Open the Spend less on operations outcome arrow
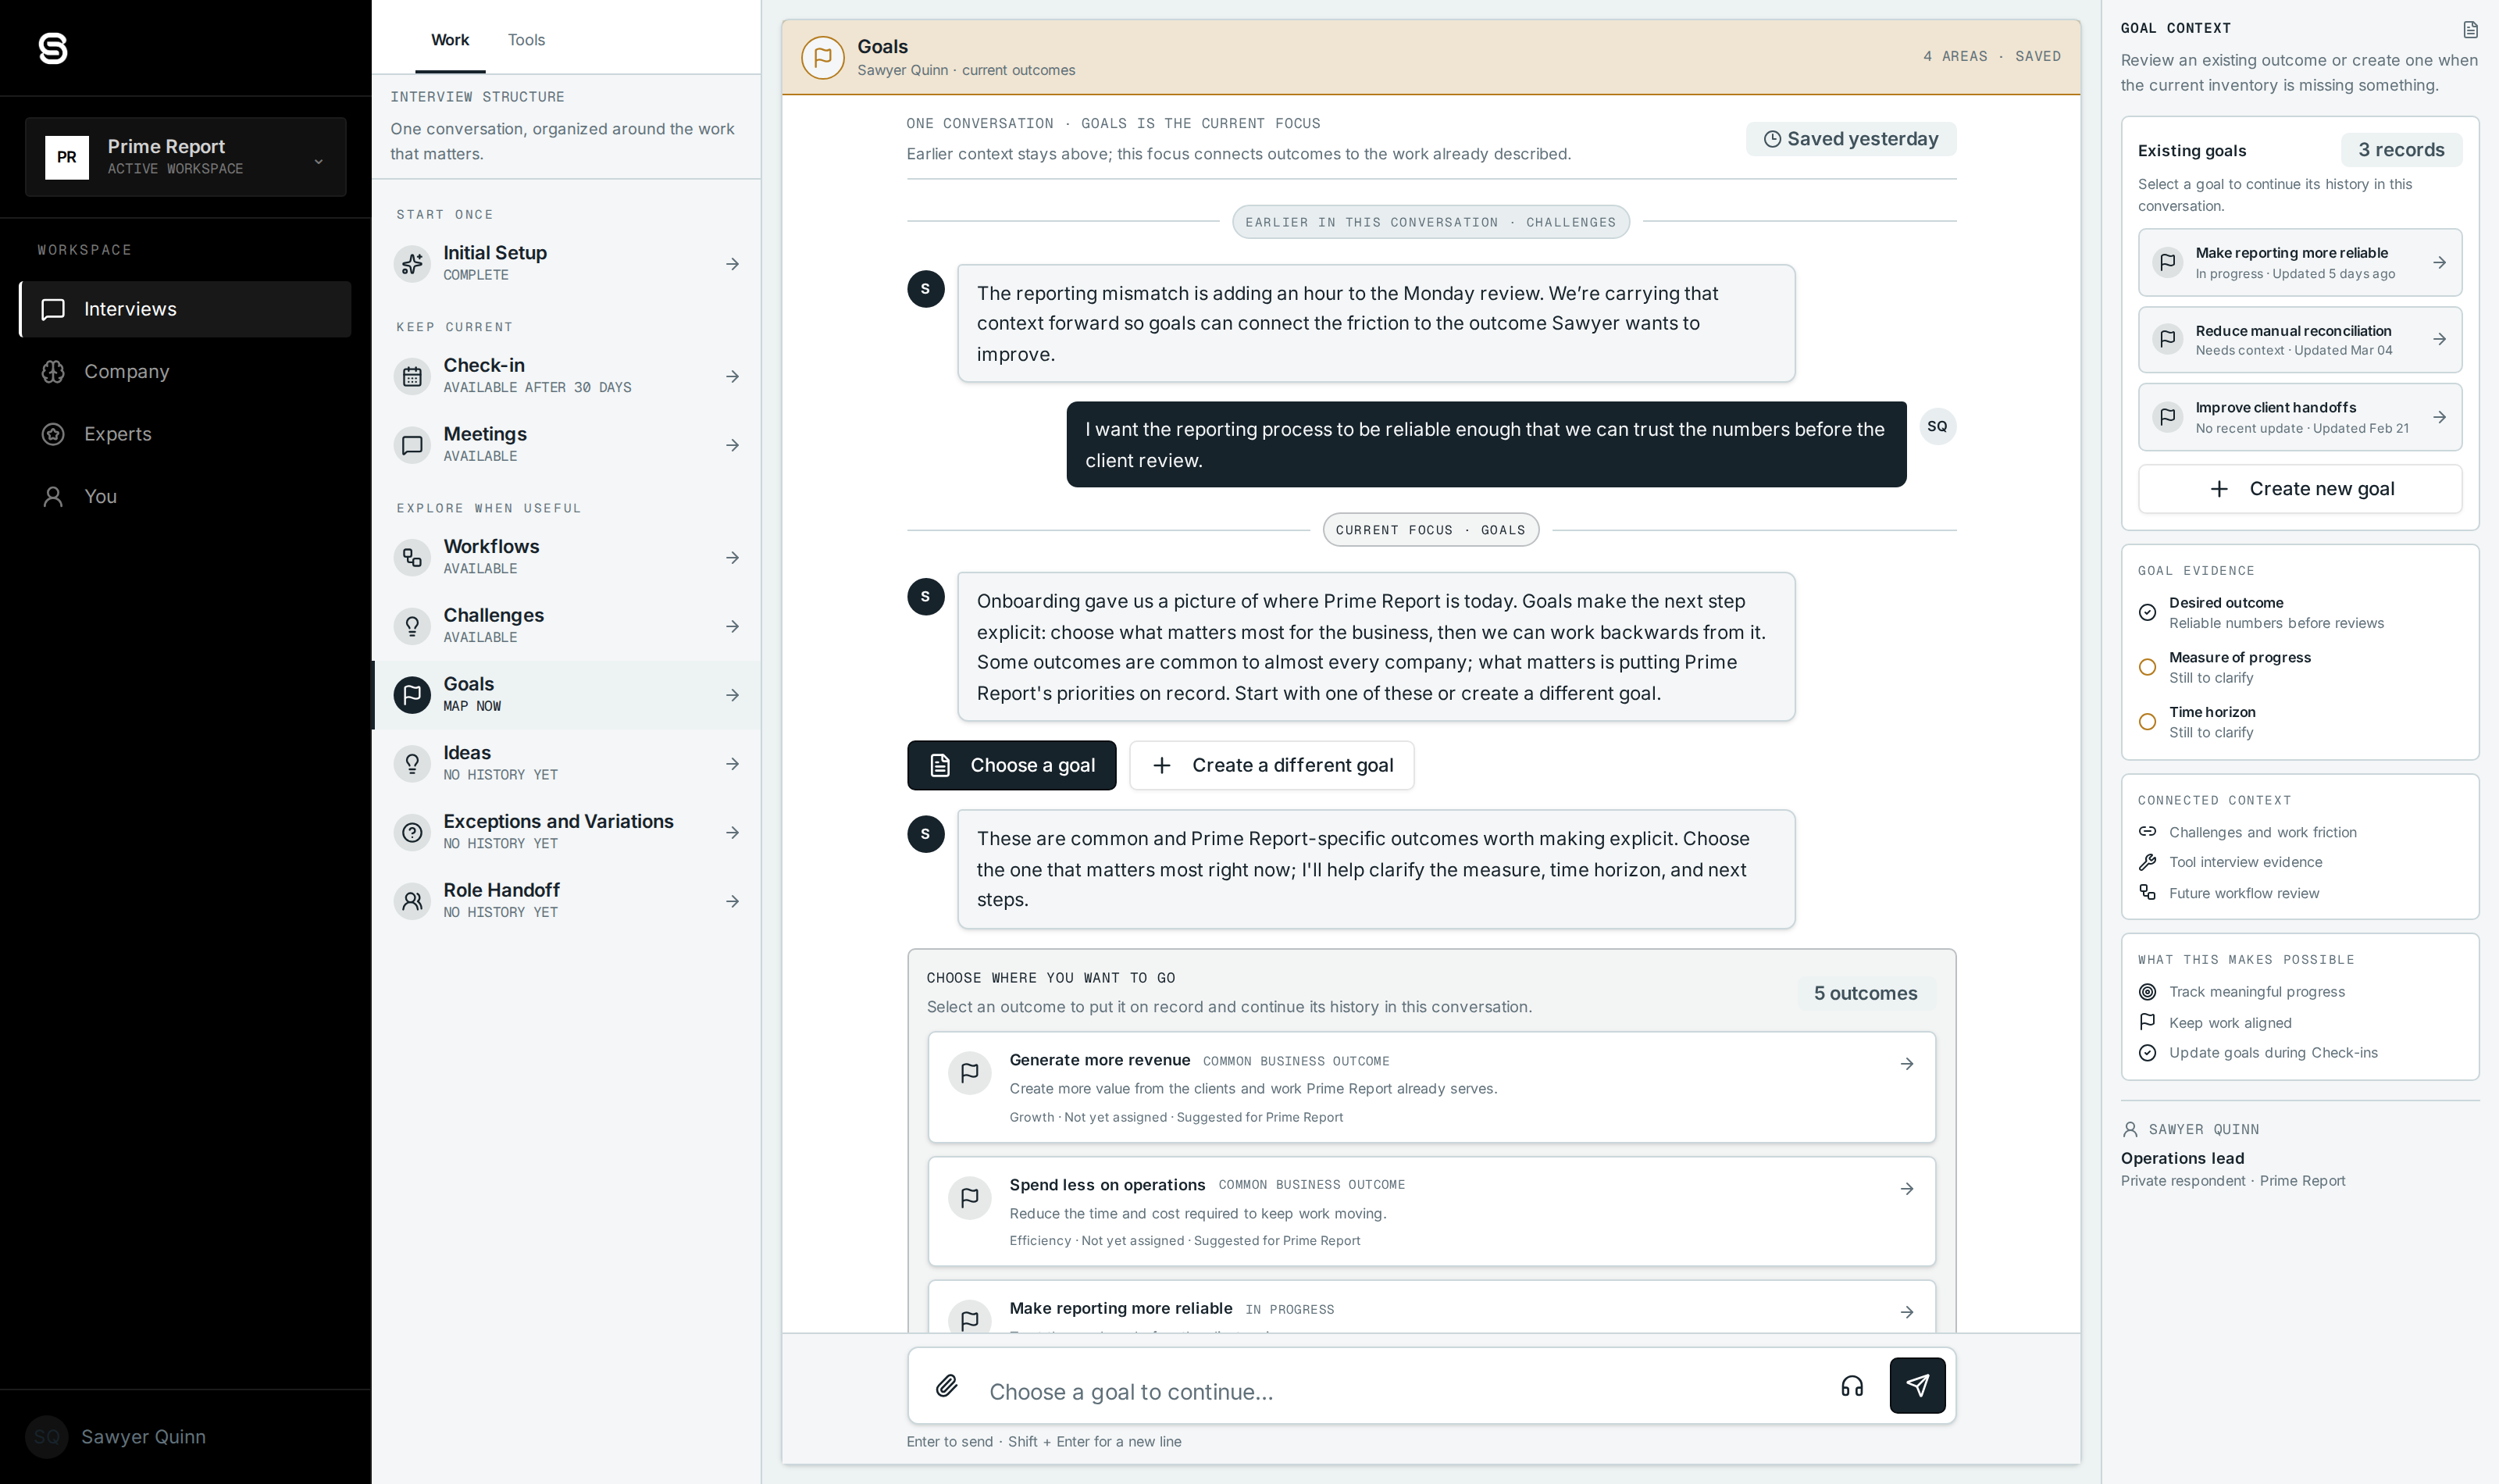 click(x=1906, y=1189)
